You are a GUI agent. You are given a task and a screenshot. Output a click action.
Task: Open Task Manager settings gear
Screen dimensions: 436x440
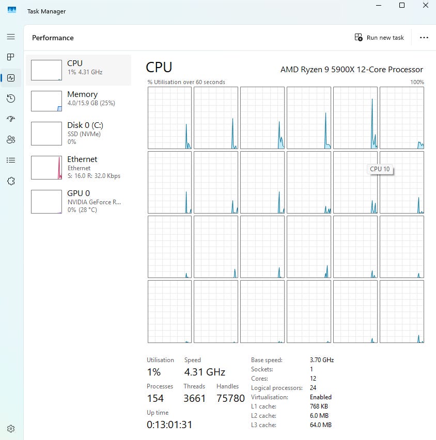tap(11, 429)
